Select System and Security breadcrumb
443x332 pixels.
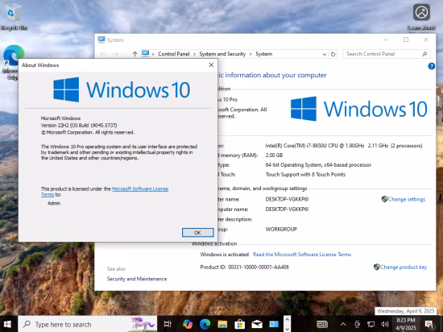click(x=222, y=54)
